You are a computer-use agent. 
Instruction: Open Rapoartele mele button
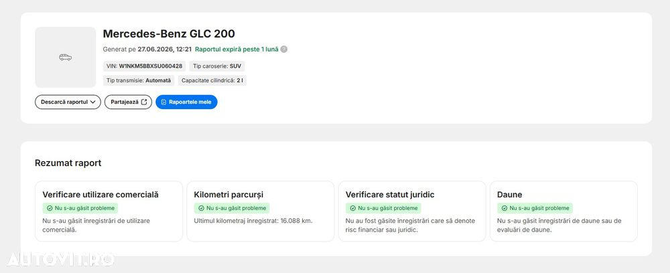click(x=186, y=102)
